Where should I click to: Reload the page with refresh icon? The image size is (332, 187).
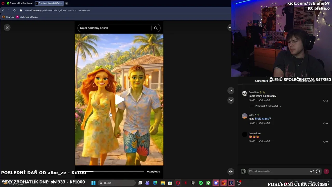click(x=14, y=10)
